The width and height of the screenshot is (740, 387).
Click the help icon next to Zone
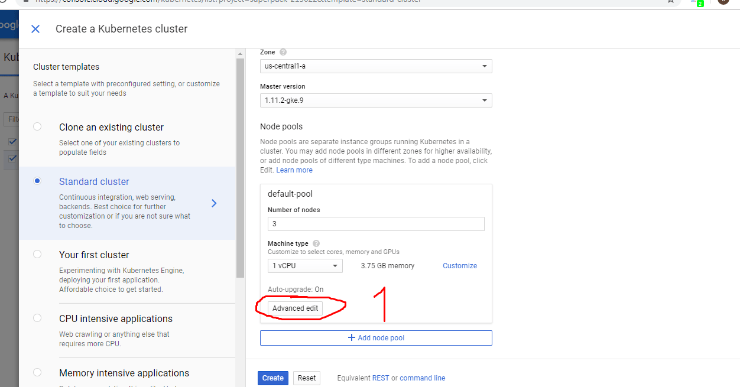pos(283,52)
